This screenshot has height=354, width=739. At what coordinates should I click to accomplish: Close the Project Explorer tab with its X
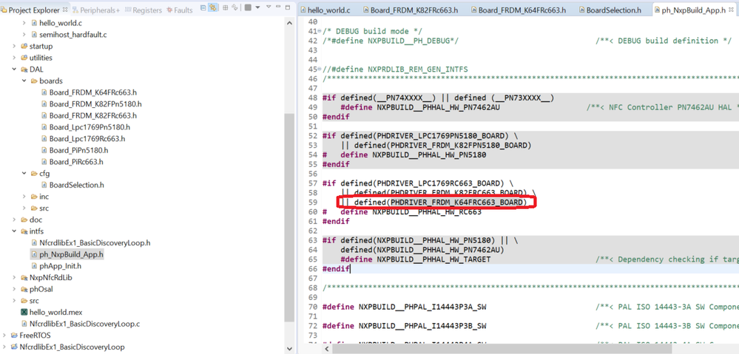click(x=65, y=10)
